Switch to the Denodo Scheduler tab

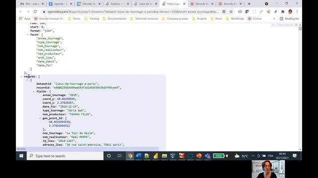tap(202, 4)
